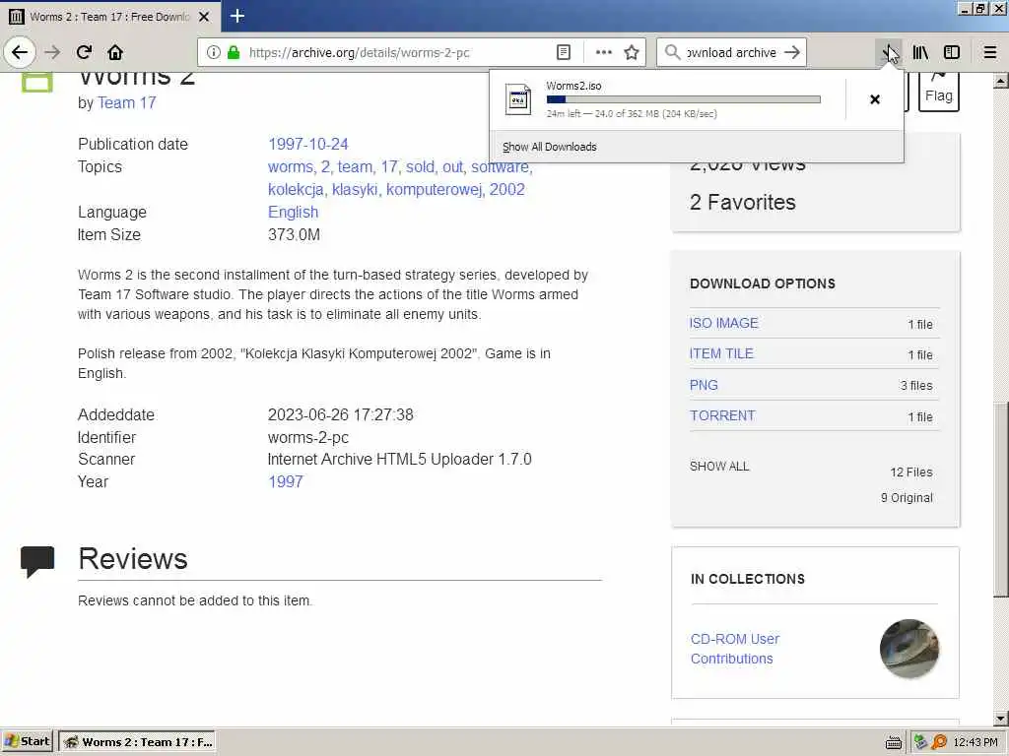Click the identifier value worms-2-pc
The height and width of the screenshot is (756, 1009).
click(308, 438)
